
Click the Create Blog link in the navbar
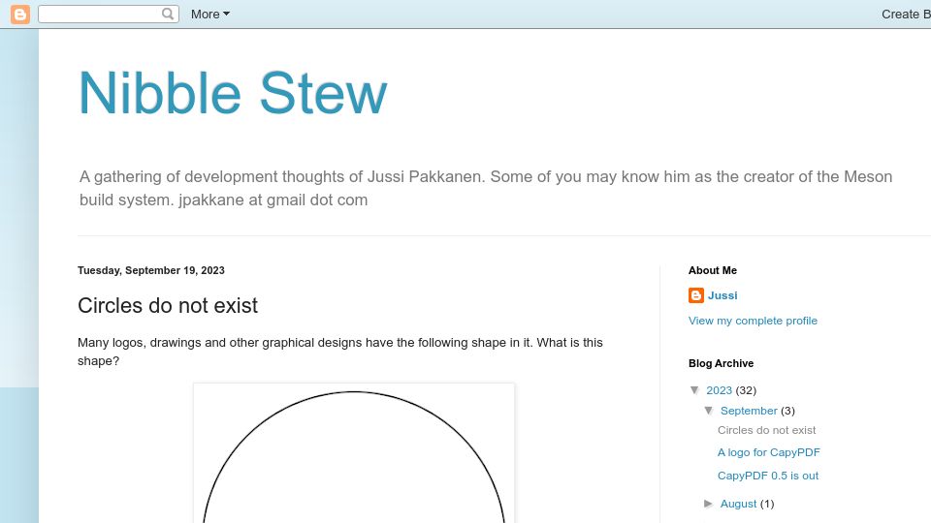pyautogui.click(x=906, y=15)
